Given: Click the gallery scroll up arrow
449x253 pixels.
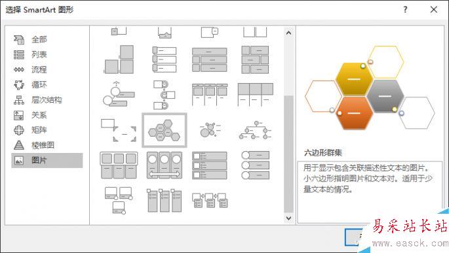Looking at the screenshot, I should click(288, 33).
